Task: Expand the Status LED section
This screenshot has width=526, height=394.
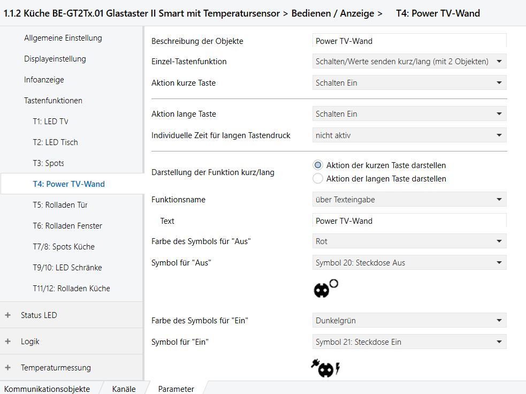Action: [7, 315]
